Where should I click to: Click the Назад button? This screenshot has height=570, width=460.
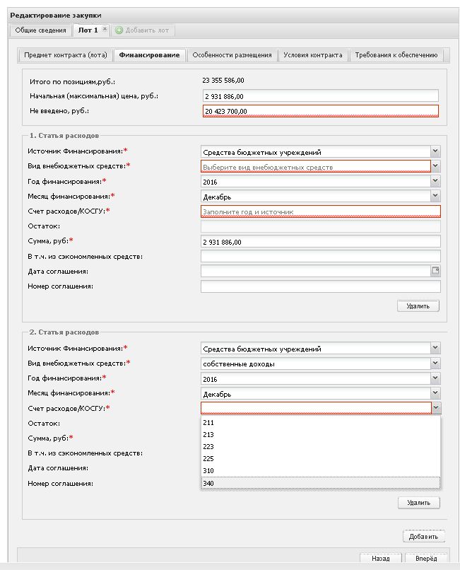coord(380,558)
